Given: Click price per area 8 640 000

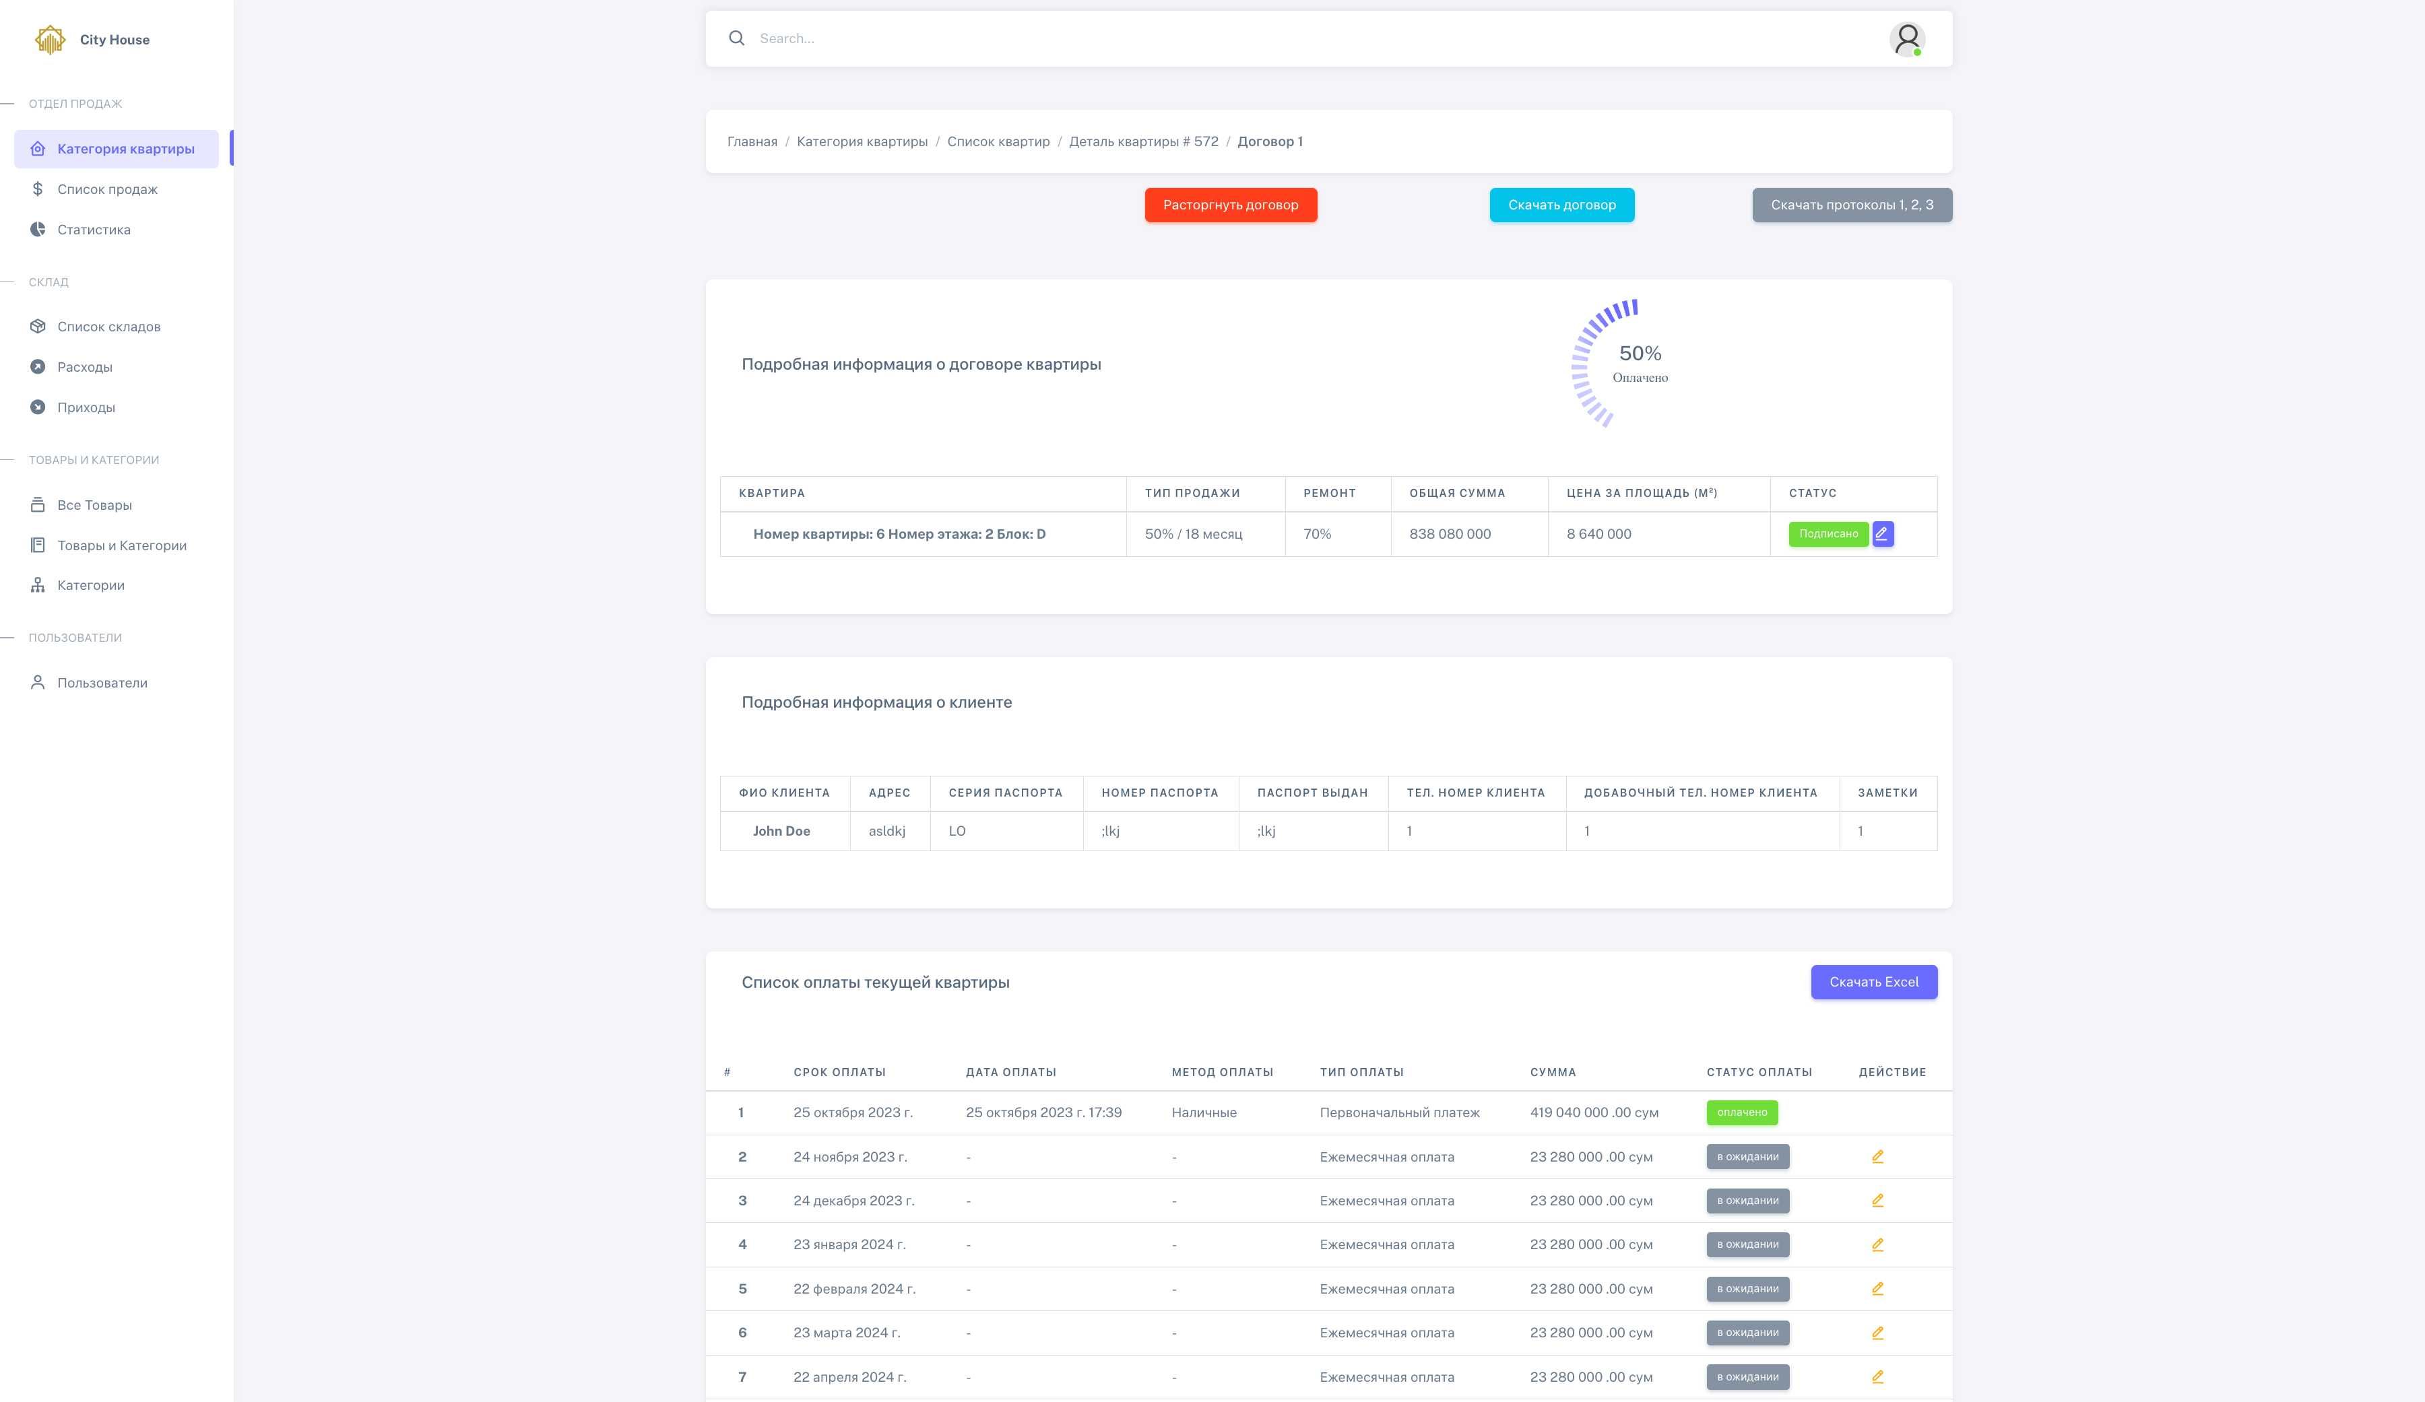Looking at the screenshot, I should point(1598,534).
